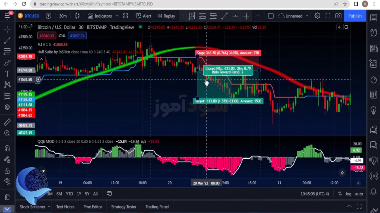
Task: Toggle lock all drawing tools
Action: tap(7, 171)
